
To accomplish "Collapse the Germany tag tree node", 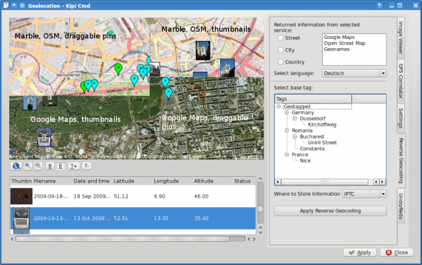I will point(286,113).
